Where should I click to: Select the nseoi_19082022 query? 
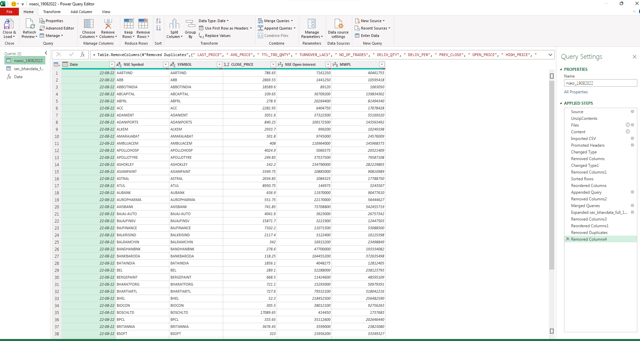click(x=25, y=61)
